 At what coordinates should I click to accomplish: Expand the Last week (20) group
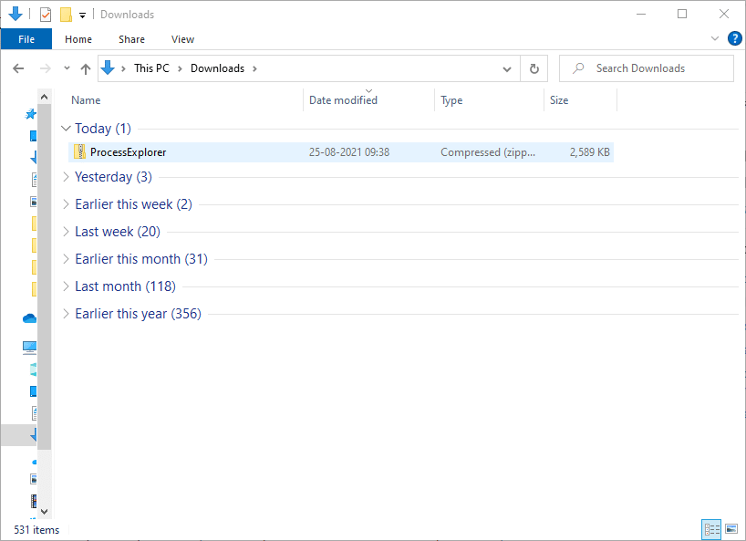[66, 232]
